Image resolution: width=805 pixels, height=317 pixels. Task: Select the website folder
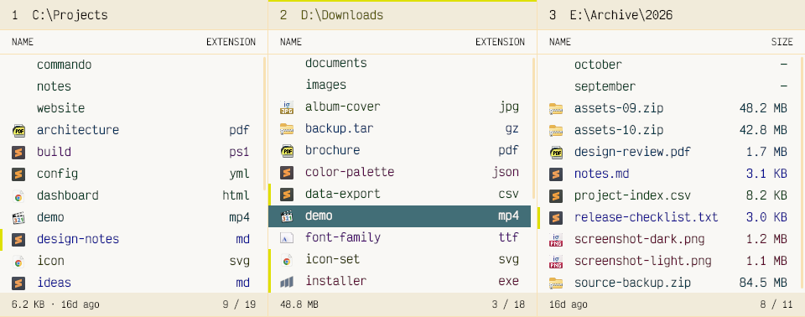tap(60, 108)
